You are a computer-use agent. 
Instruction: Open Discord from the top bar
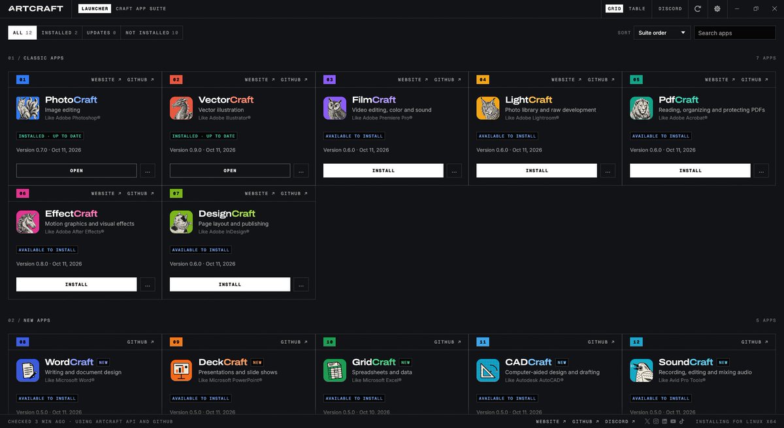670,8
